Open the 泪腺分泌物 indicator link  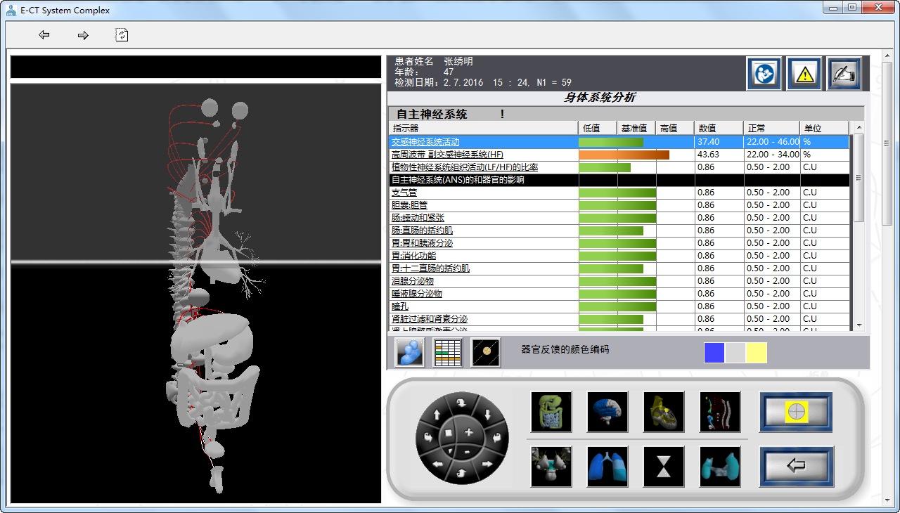(413, 281)
